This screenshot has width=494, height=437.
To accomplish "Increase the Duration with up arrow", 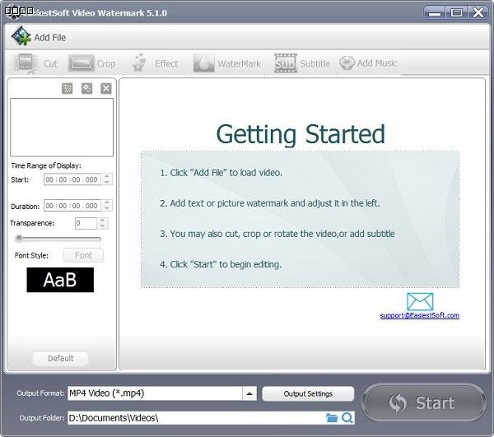I will 107,202.
